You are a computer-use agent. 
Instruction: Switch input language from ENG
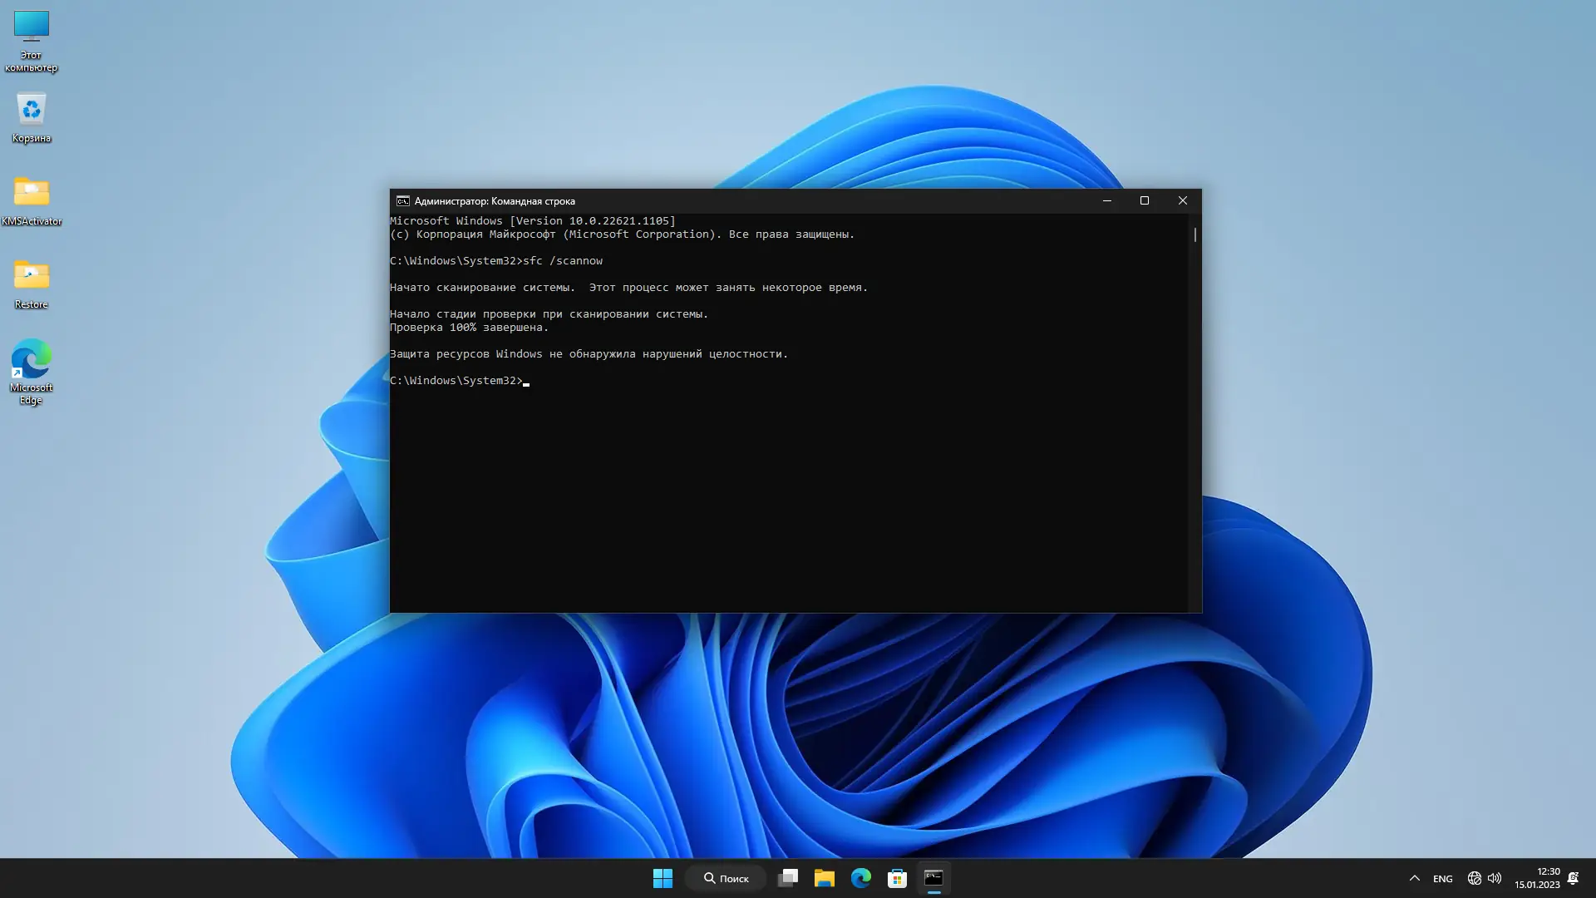point(1442,878)
